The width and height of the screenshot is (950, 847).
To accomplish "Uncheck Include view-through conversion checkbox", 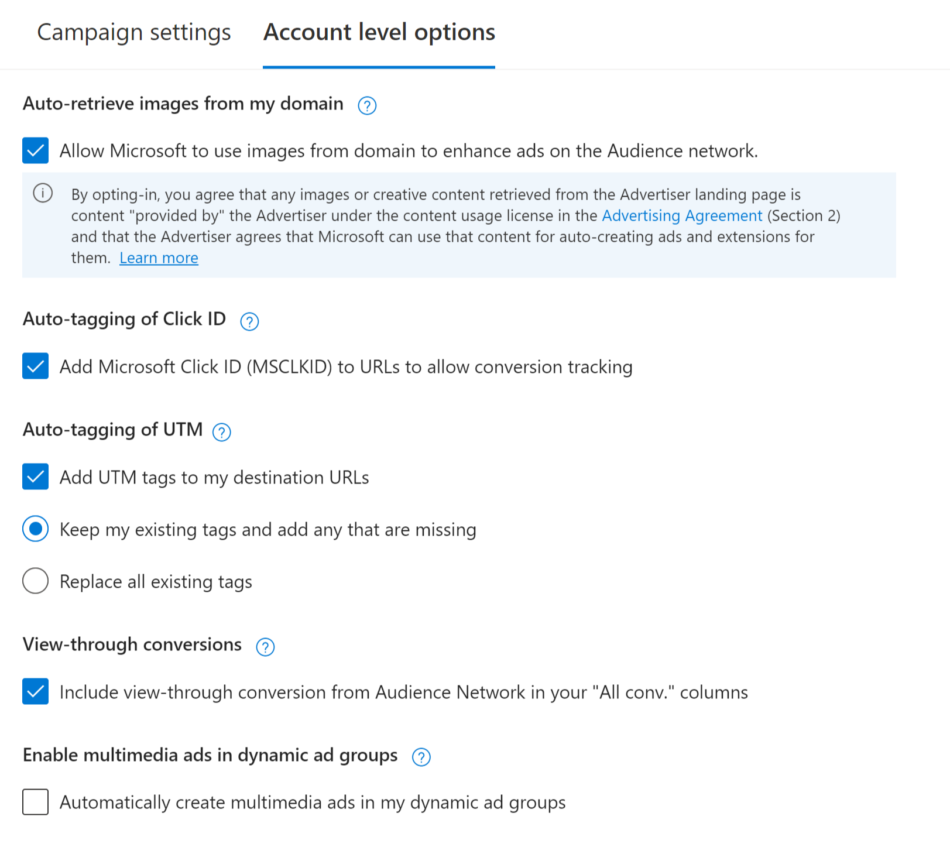I will click(x=36, y=691).
